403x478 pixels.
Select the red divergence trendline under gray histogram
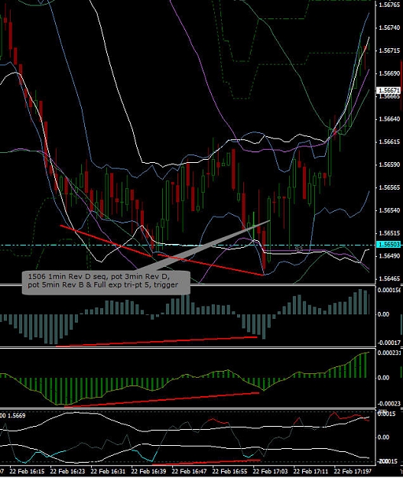click(157, 341)
